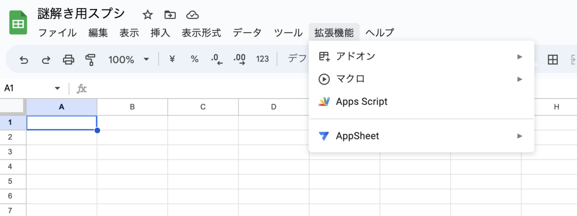Image resolution: width=577 pixels, height=216 pixels.
Task: Format as currency with yen icon
Action: [x=172, y=59]
